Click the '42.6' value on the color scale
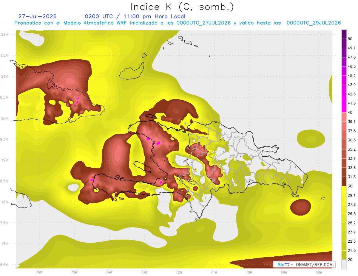 click(352, 94)
